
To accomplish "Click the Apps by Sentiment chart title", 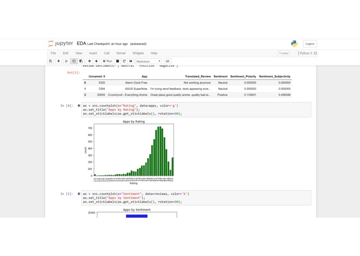I will [137, 210].
